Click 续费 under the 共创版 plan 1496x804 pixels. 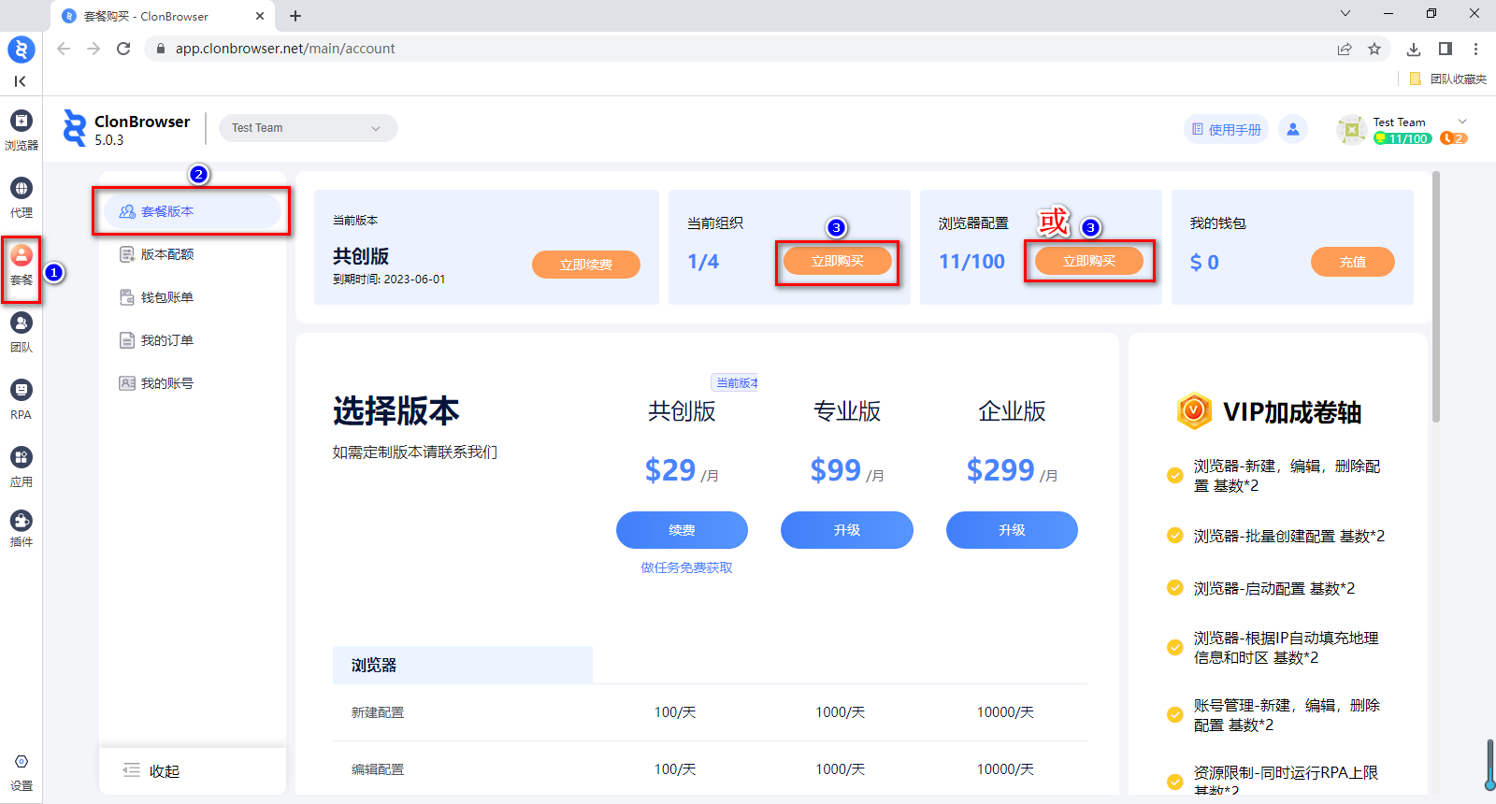pyautogui.click(x=682, y=530)
